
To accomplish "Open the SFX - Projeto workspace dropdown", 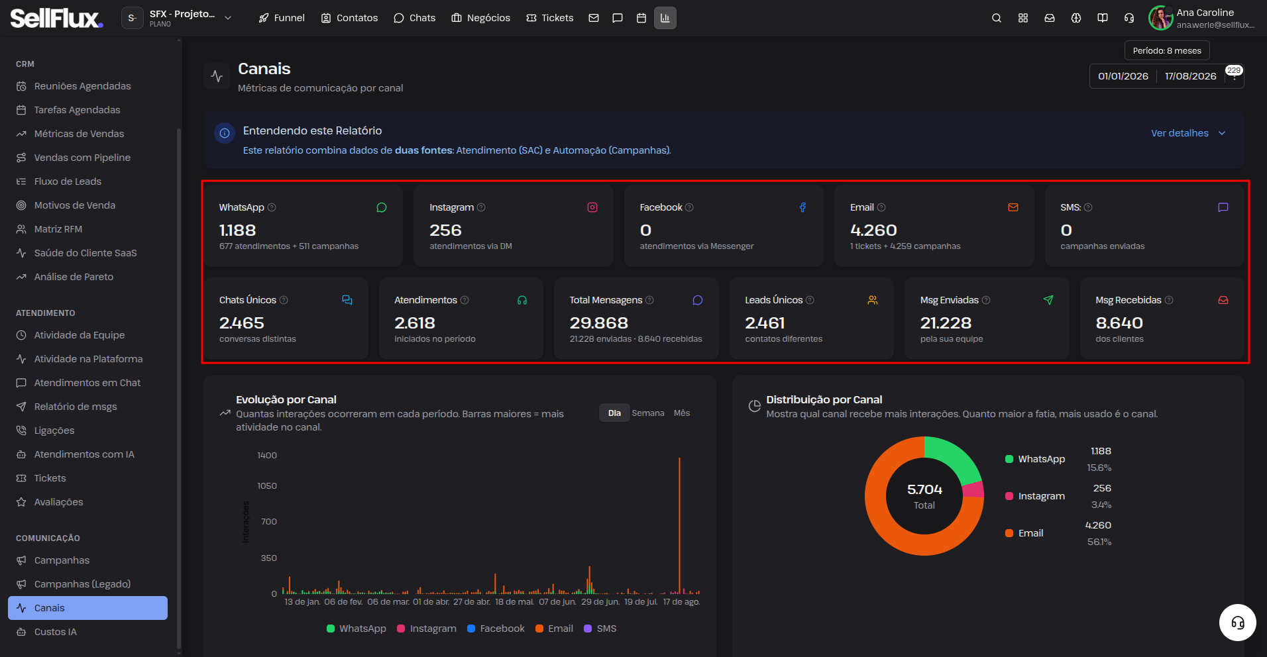I will pyautogui.click(x=177, y=18).
